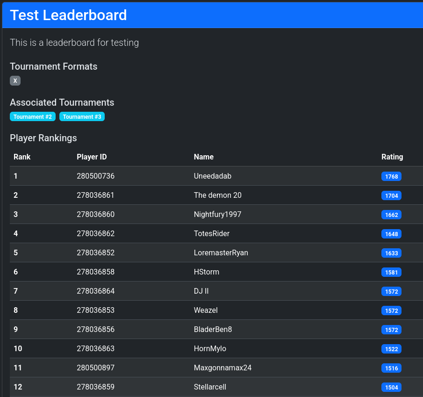
Task: Click player name BladerBen8
Action: 213,329
